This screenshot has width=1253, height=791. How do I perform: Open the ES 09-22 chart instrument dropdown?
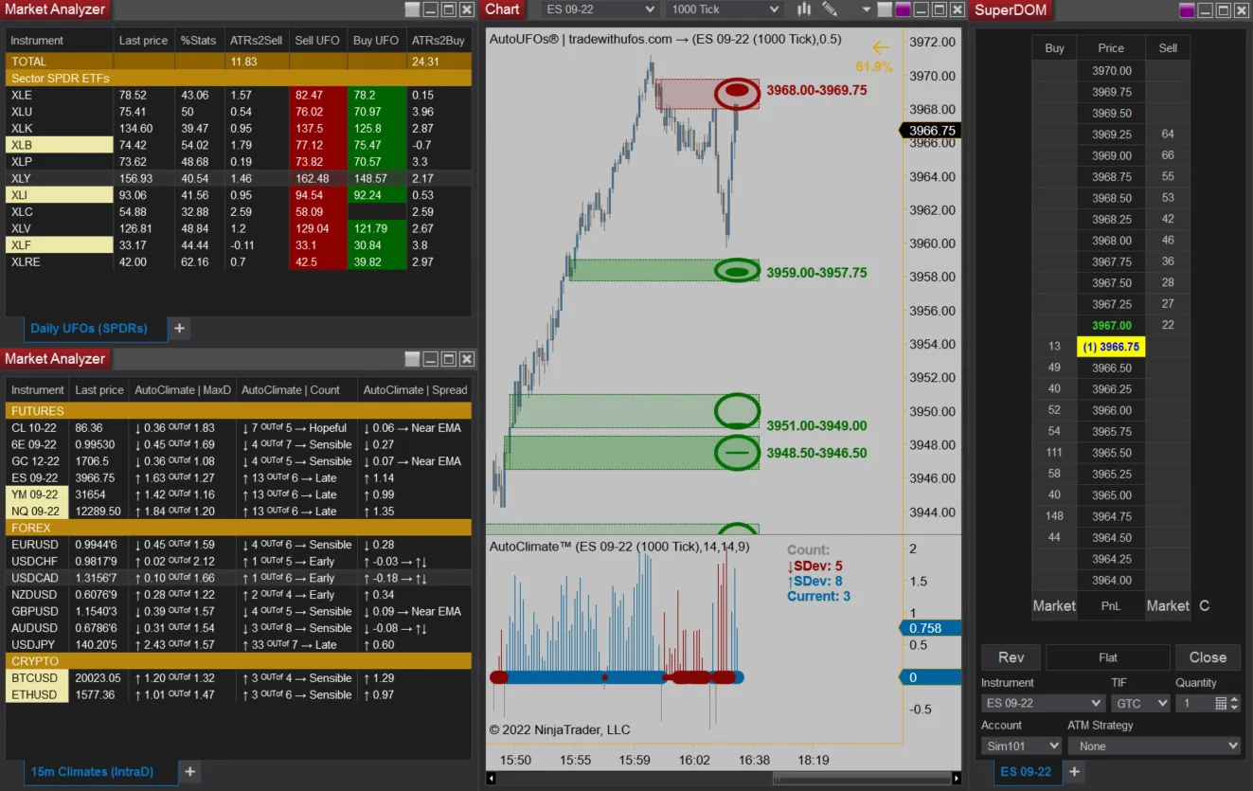600,9
